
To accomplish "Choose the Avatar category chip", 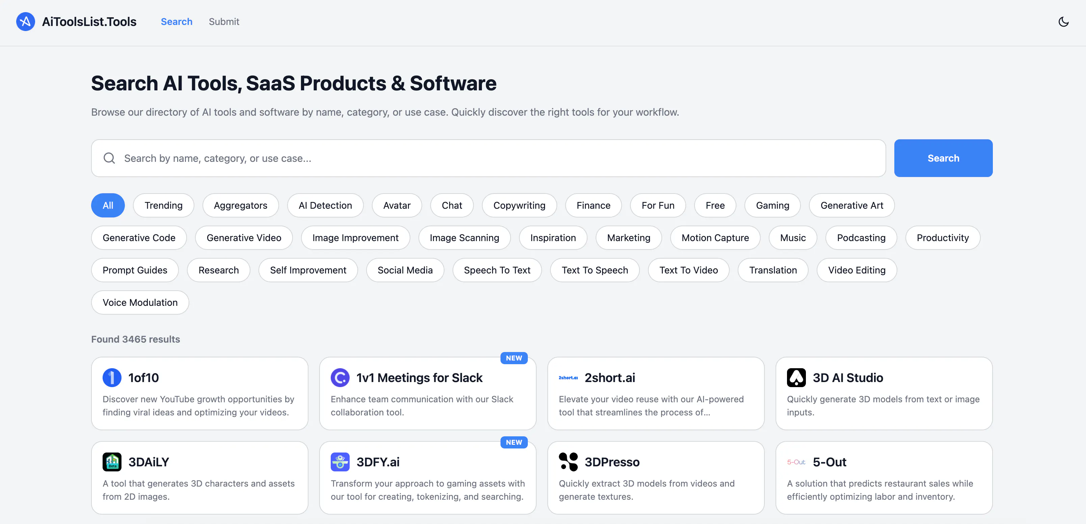I will click(x=397, y=205).
